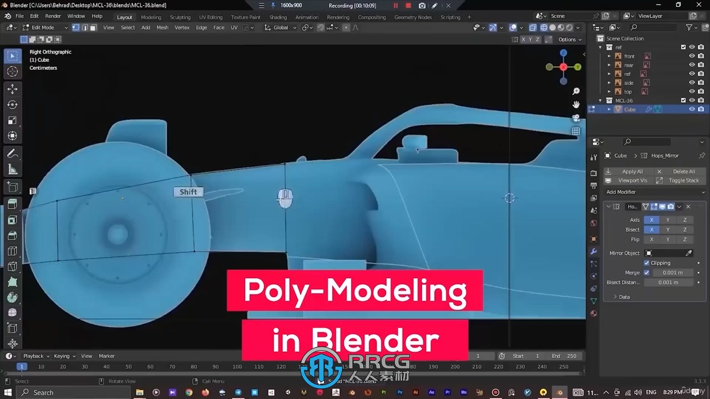Toggle the Merge checkbox
The height and width of the screenshot is (399, 710).
pos(647,273)
